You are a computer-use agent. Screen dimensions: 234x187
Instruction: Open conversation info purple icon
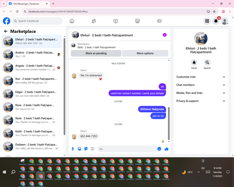click(165, 35)
